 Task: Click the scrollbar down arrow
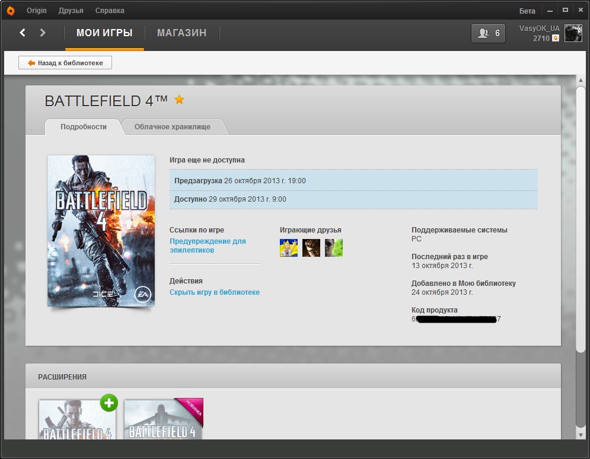click(x=581, y=435)
